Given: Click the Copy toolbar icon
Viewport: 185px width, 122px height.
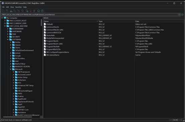Looking at the screenshot, I should coord(15,11).
